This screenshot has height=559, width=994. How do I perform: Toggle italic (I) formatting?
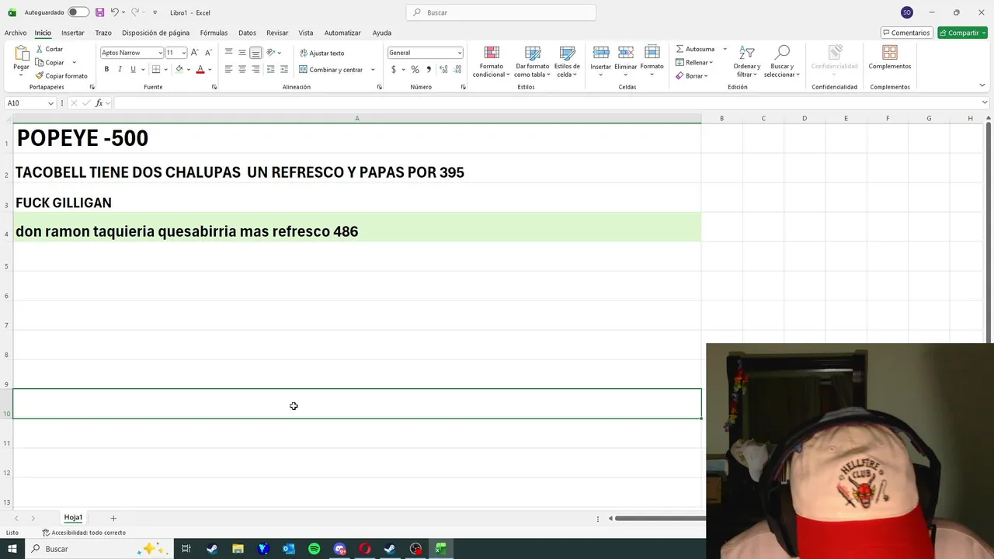[120, 69]
